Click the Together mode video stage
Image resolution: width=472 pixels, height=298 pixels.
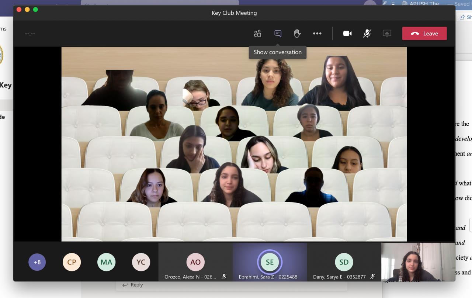point(234,144)
